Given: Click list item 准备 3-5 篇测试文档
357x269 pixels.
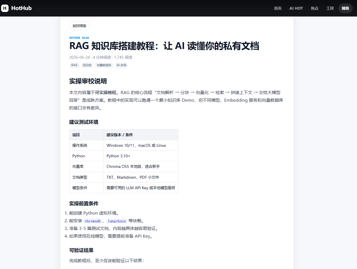Looking at the screenshot, I should tap(114, 229).
